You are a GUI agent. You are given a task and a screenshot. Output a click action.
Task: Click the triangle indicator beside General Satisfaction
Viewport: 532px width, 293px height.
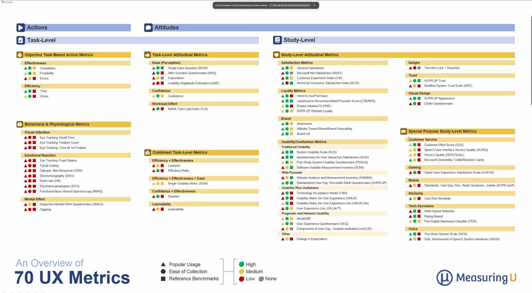click(283, 68)
